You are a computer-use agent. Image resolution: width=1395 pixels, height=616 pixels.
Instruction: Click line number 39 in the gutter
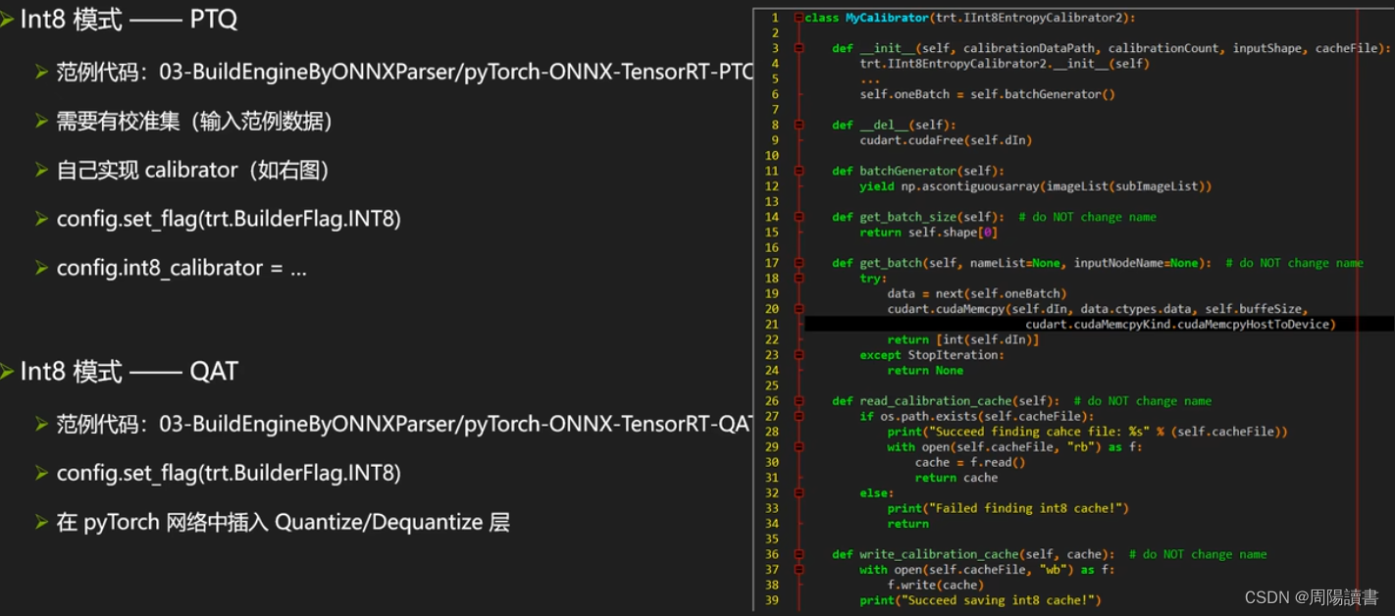[772, 600]
